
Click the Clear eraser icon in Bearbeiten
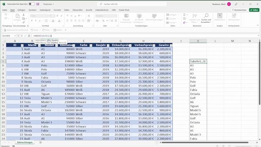pos(184,22)
